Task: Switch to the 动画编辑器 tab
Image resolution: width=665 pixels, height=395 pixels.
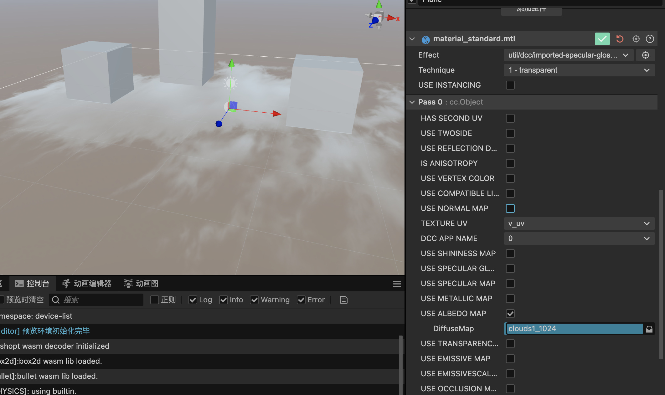Action: coord(87,284)
